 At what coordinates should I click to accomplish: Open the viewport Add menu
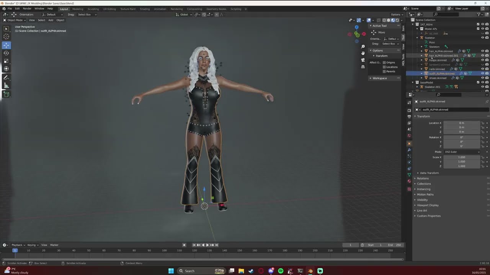(51, 20)
